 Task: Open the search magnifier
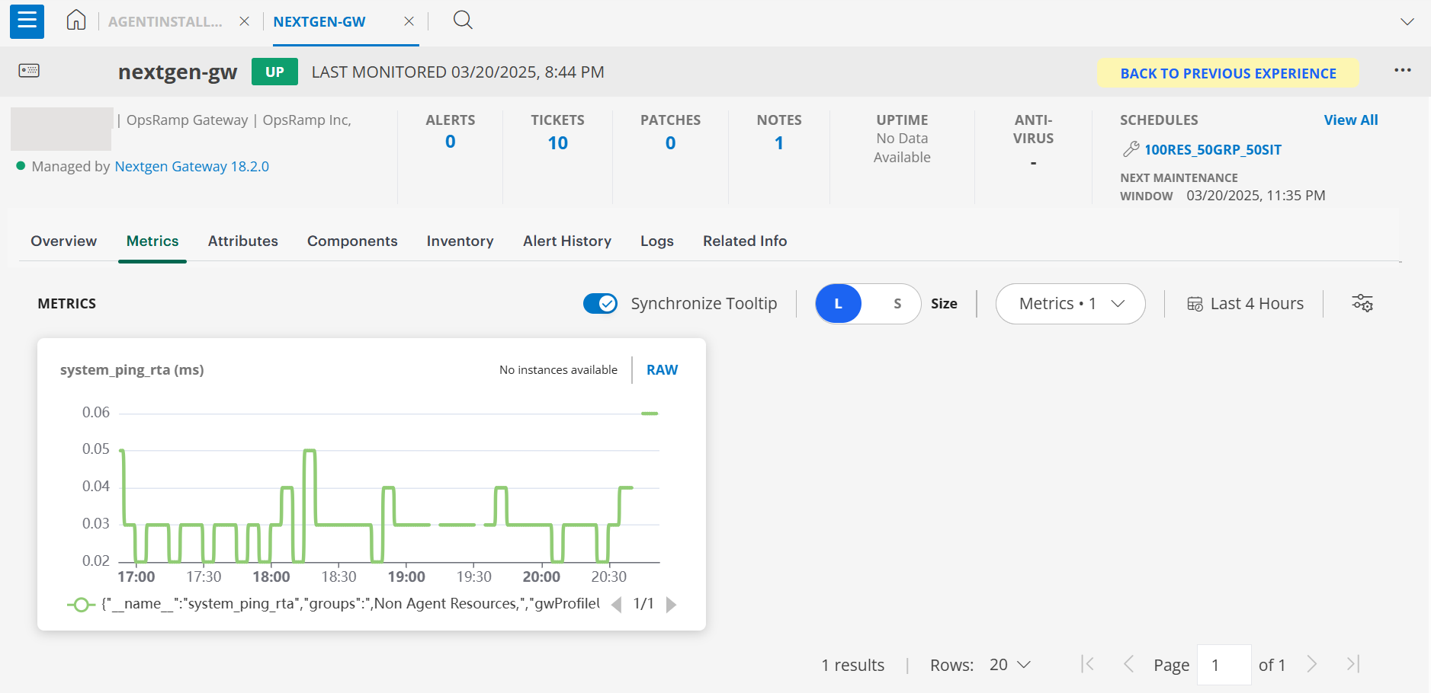point(463,20)
